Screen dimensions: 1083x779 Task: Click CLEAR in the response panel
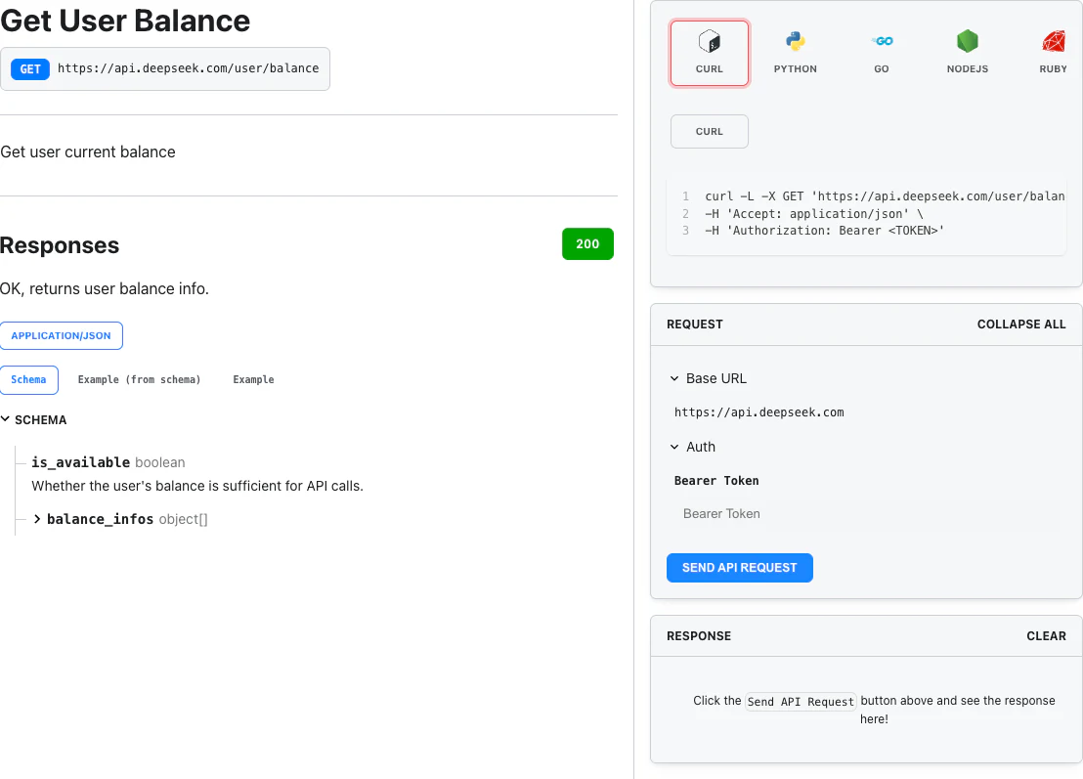[x=1047, y=636]
